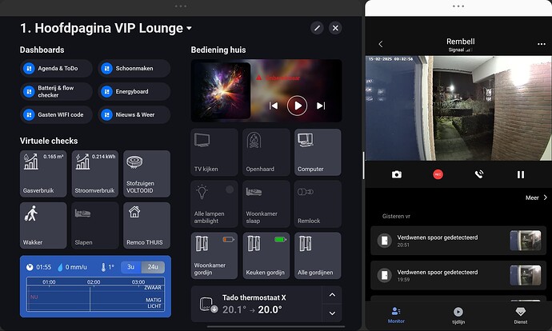Switch to the Monitor tab
This screenshot has height=331, width=552.
[x=396, y=315]
